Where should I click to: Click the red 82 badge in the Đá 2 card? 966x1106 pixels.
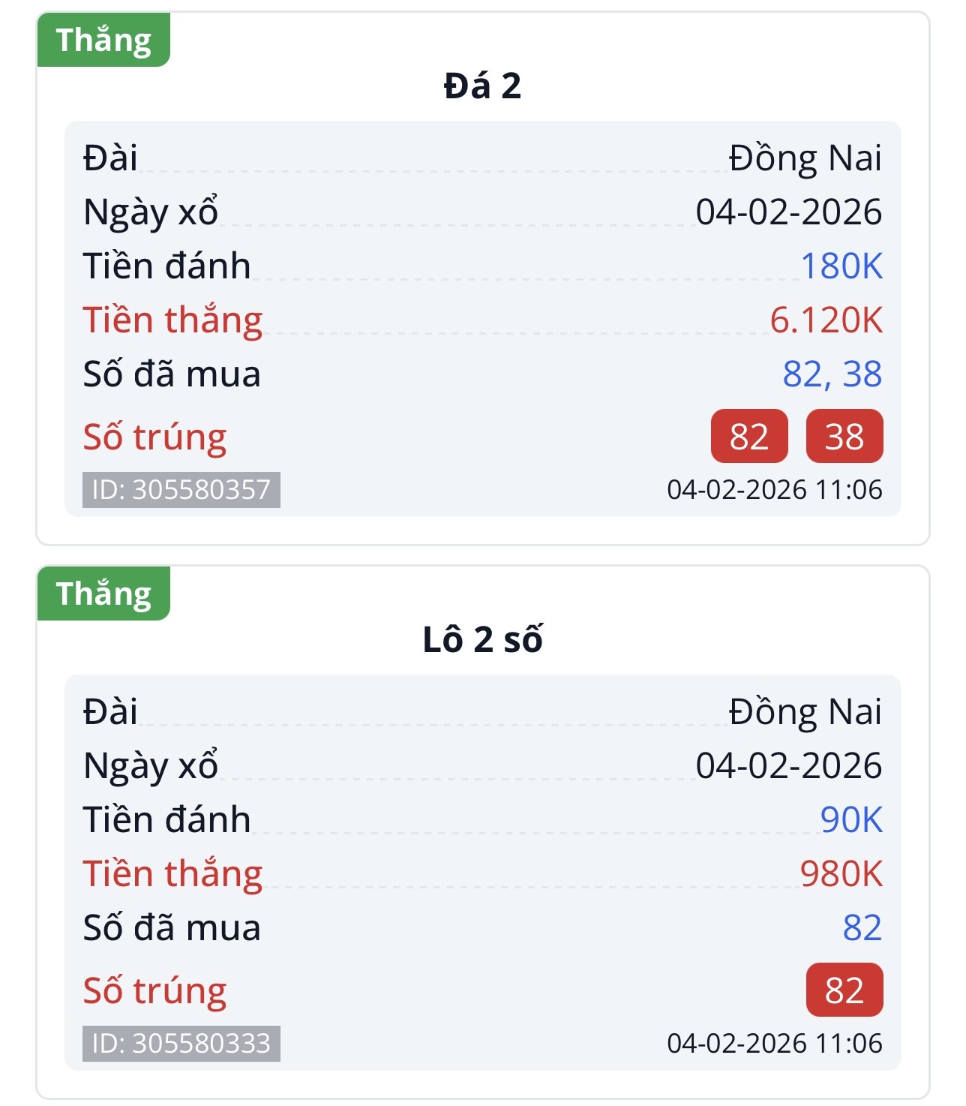coord(748,437)
